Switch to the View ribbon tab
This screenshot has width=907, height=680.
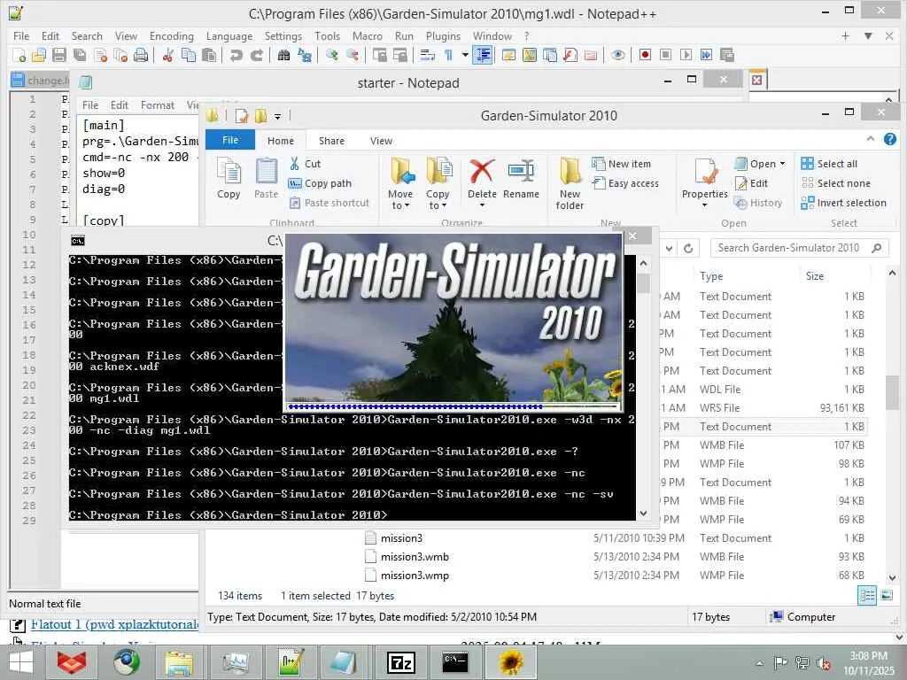381,141
